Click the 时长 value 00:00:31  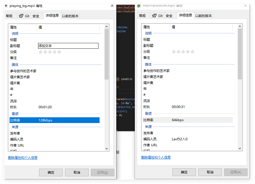(x=178, y=107)
